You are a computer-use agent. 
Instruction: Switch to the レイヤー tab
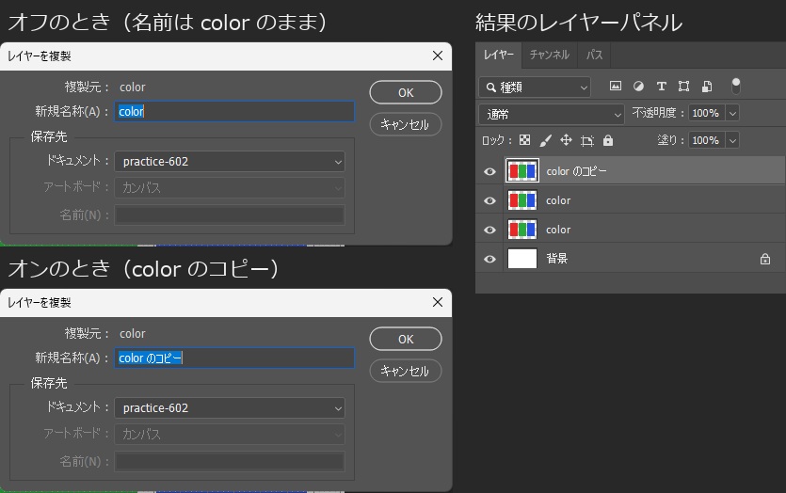click(x=498, y=55)
